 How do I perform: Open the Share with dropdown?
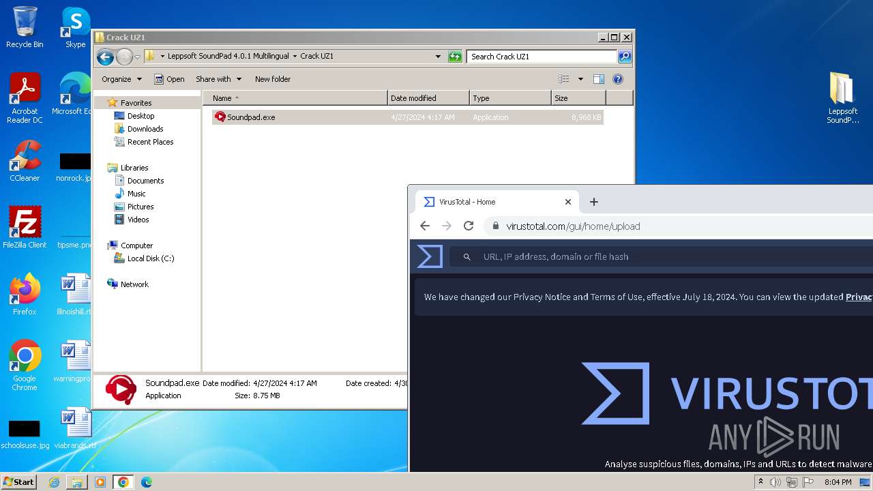click(218, 79)
